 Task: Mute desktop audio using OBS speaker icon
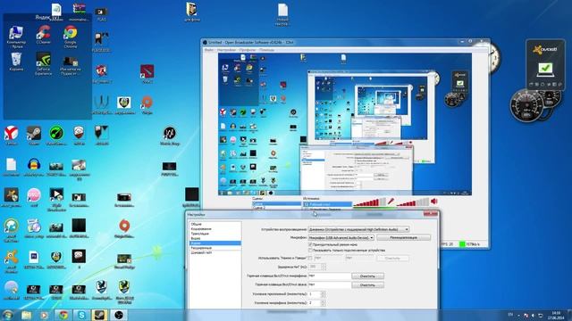pos(434,202)
